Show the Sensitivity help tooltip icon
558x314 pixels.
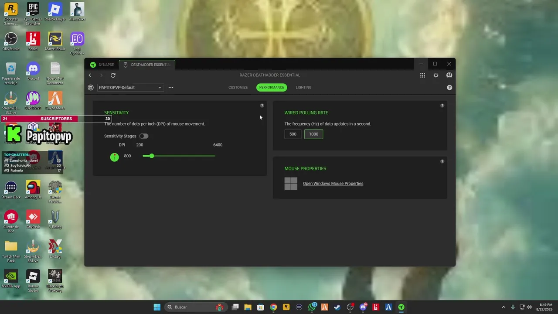point(262,106)
